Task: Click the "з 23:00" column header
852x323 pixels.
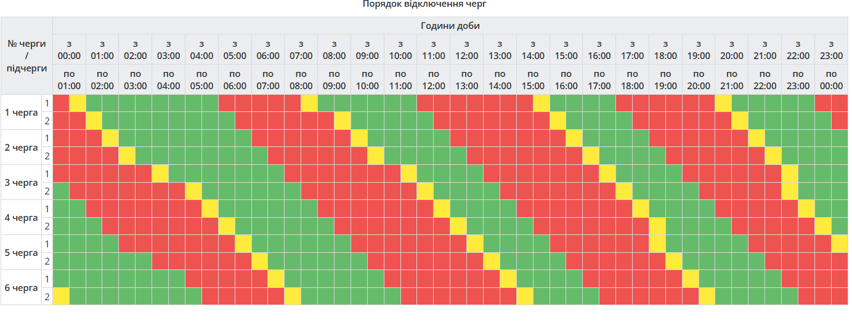Action: (x=831, y=50)
